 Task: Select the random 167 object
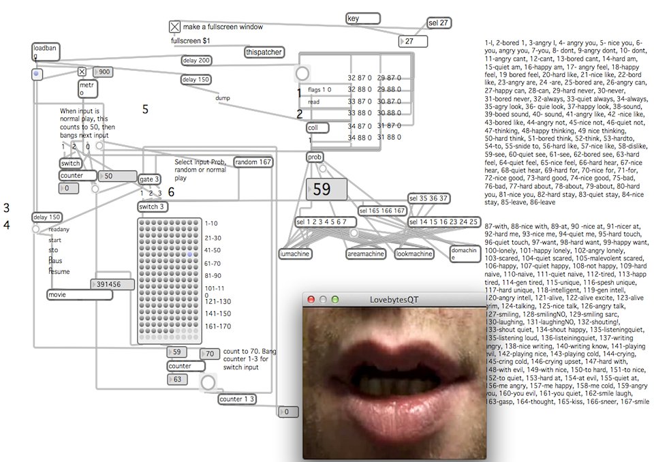coord(253,161)
